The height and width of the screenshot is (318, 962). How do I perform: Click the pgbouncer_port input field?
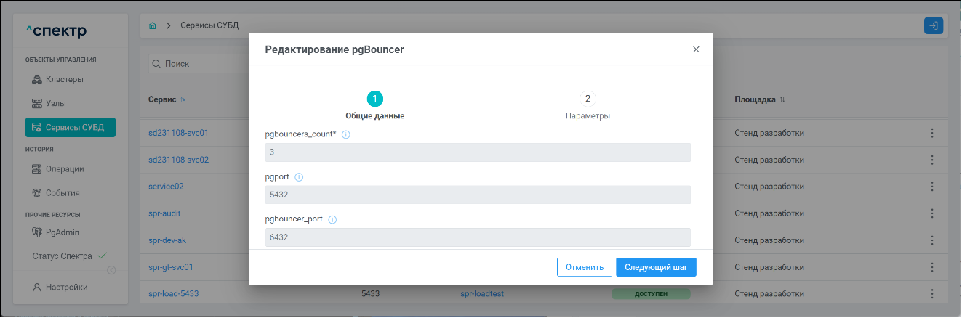[x=478, y=237]
